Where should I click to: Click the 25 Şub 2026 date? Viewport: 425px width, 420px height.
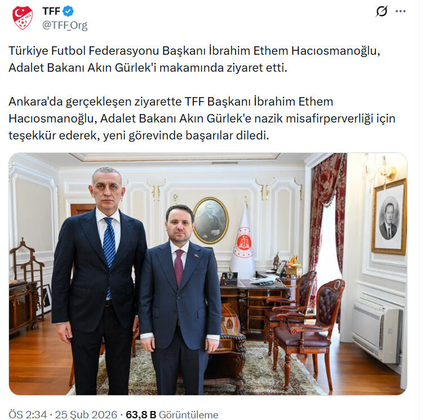(86, 414)
